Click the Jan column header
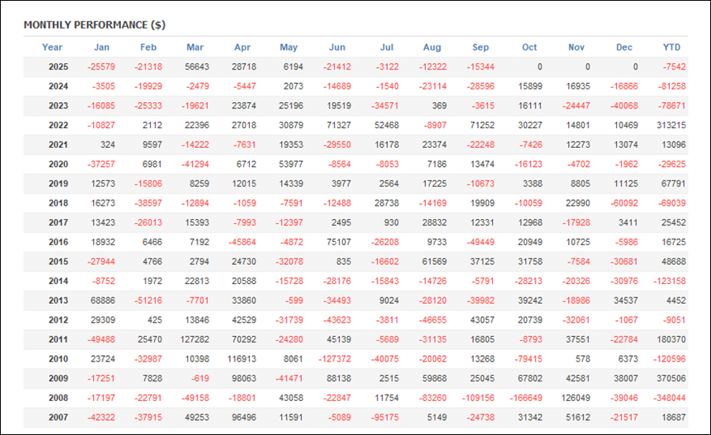Viewport: 711px width, 435px height. tap(101, 47)
